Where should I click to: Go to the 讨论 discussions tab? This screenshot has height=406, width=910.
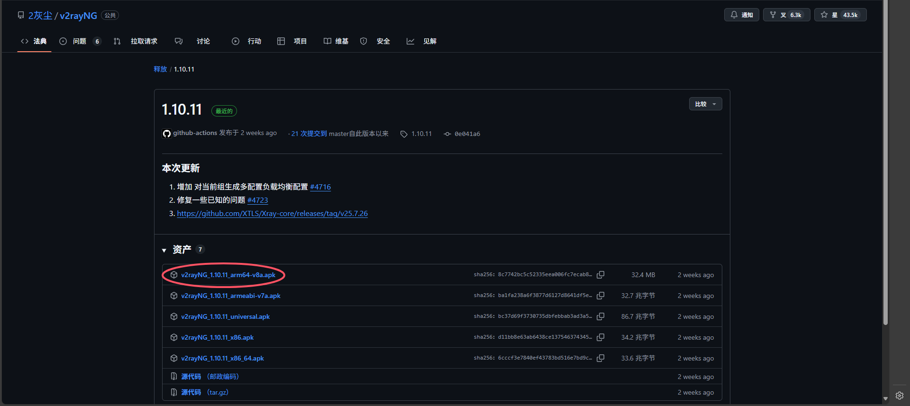(x=192, y=41)
